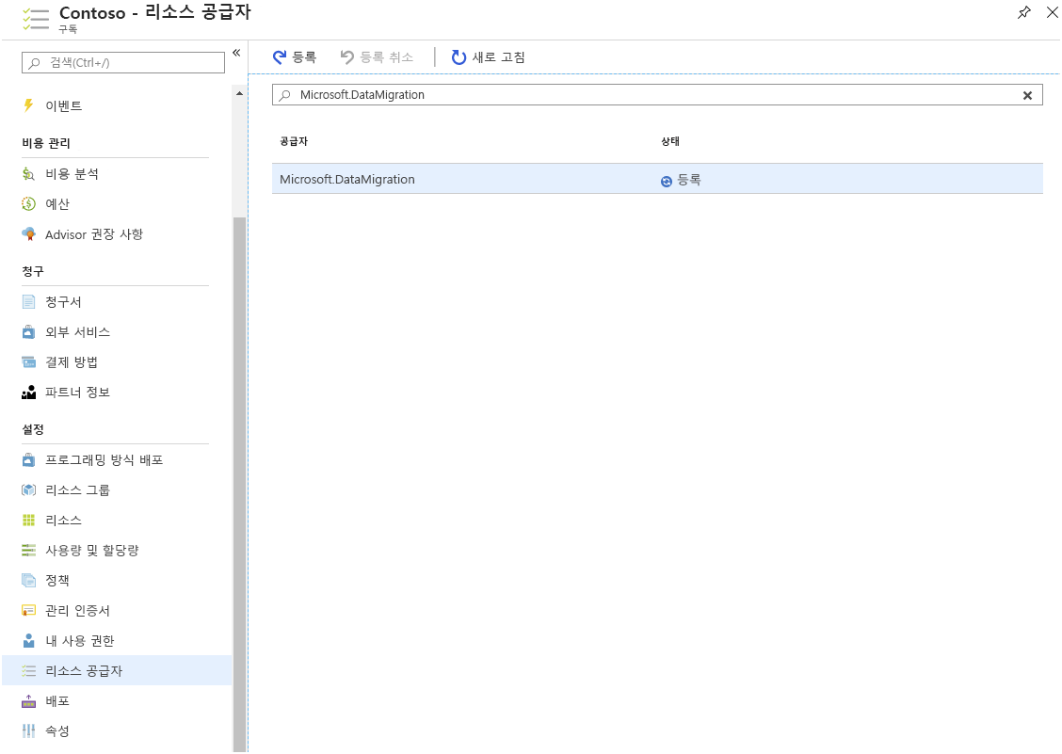Click the Advisor cloud icon
The width and height of the screenshot is (1062, 754).
(x=28, y=234)
